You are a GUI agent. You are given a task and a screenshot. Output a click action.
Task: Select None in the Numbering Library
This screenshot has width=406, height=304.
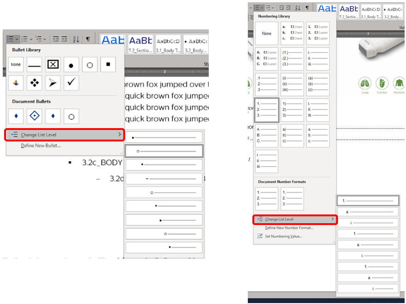click(x=267, y=34)
